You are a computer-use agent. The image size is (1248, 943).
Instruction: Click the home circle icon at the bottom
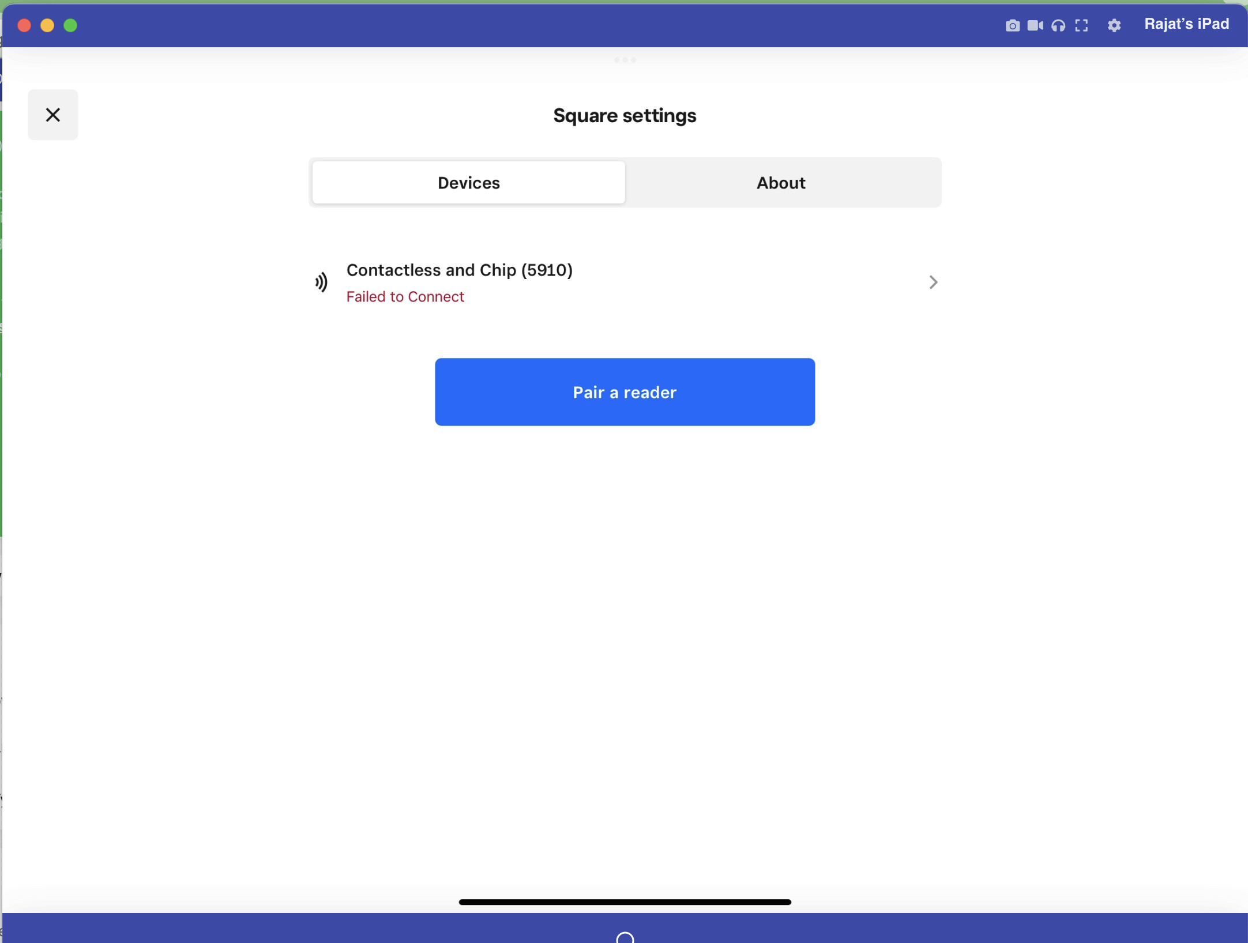click(x=625, y=937)
